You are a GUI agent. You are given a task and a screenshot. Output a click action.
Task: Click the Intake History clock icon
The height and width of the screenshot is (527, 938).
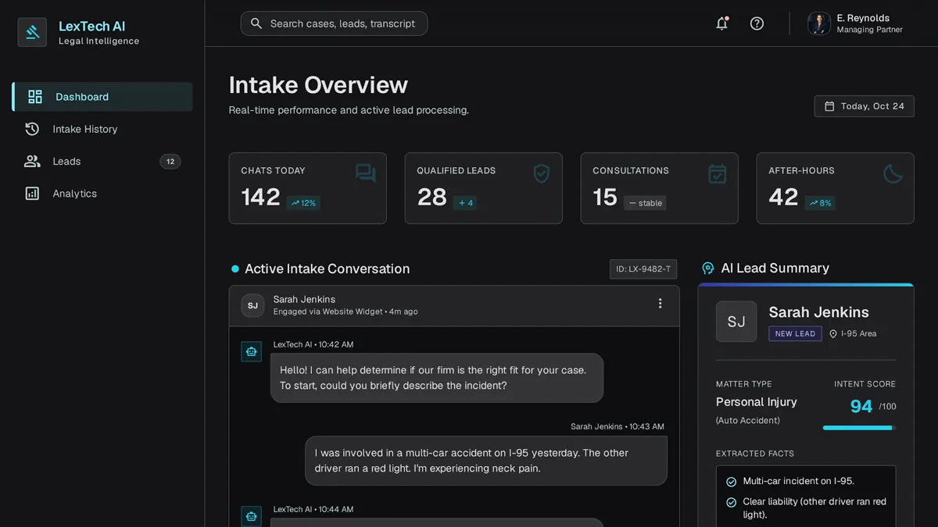tap(32, 129)
